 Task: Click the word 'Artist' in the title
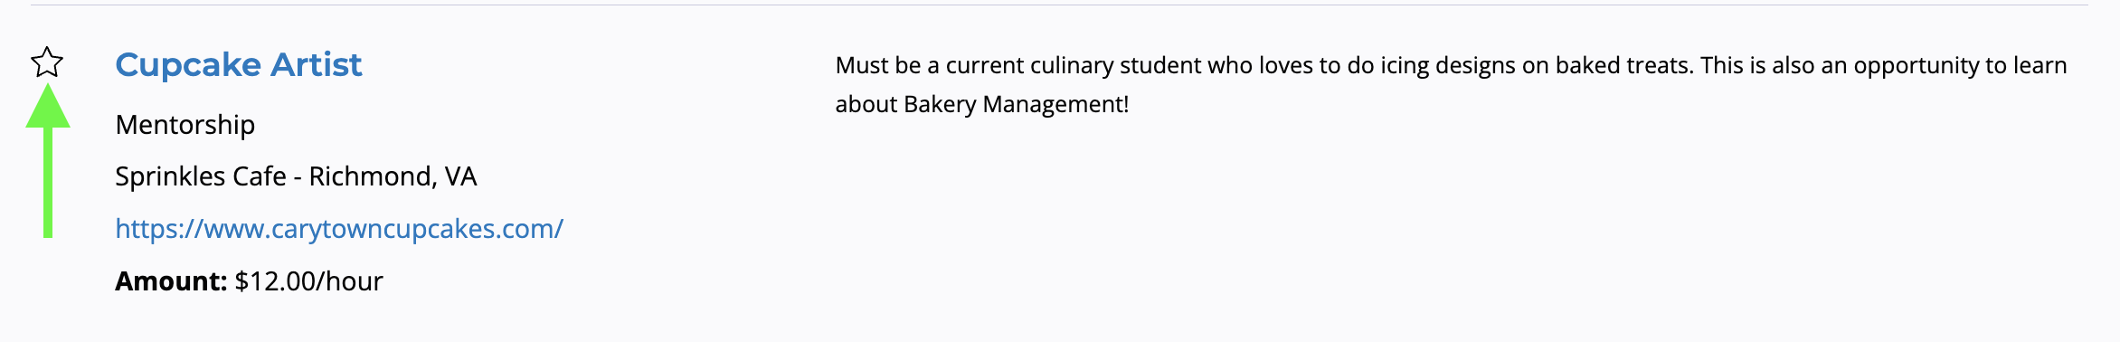click(x=317, y=64)
